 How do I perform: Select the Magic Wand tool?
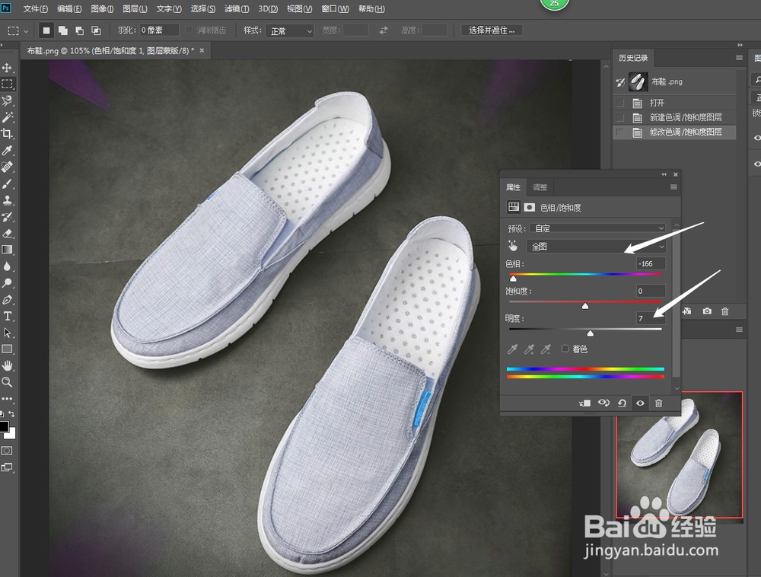tap(8, 117)
